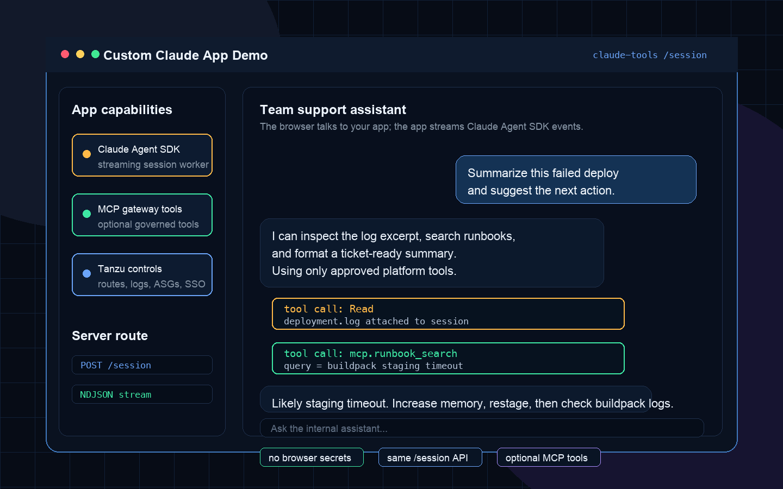Click the Custom Claude App Demo title
This screenshot has width=783, height=489.
(185, 55)
